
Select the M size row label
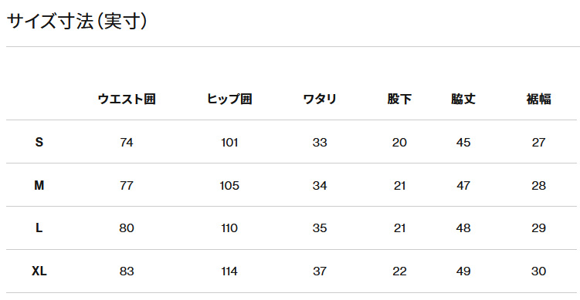[x=39, y=185]
